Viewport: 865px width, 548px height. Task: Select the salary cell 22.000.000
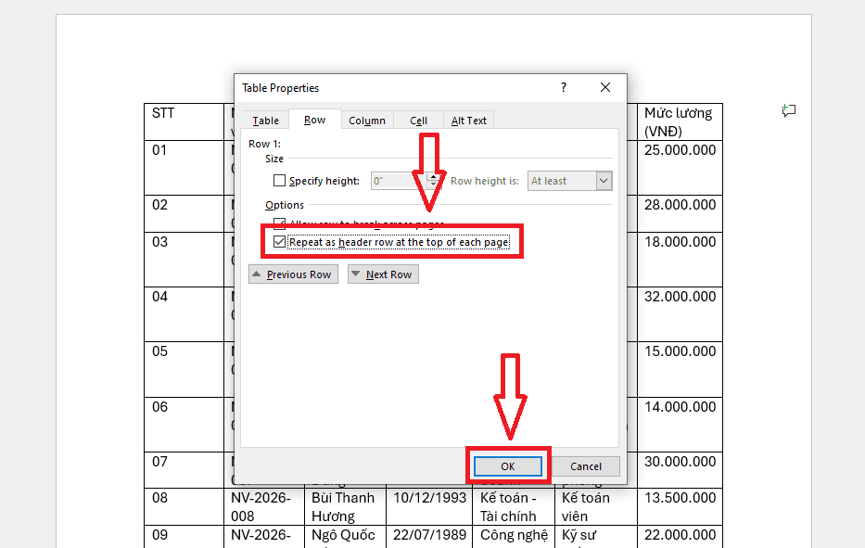pyautogui.click(x=680, y=537)
